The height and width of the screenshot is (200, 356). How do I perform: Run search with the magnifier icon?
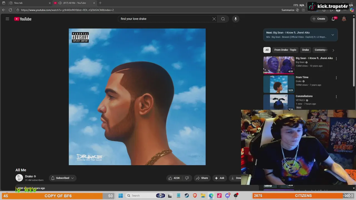tap(223, 19)
